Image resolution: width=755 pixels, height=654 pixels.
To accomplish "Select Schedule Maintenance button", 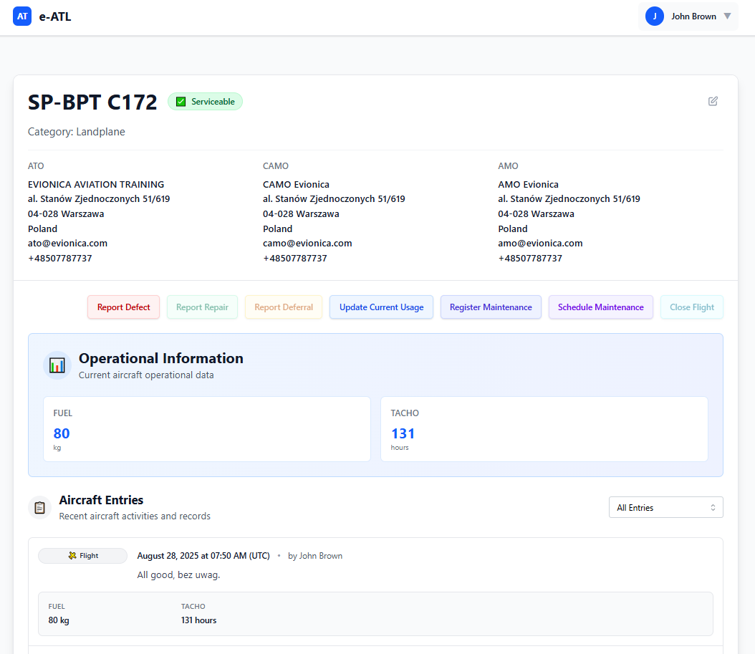I will pos(600,307).
